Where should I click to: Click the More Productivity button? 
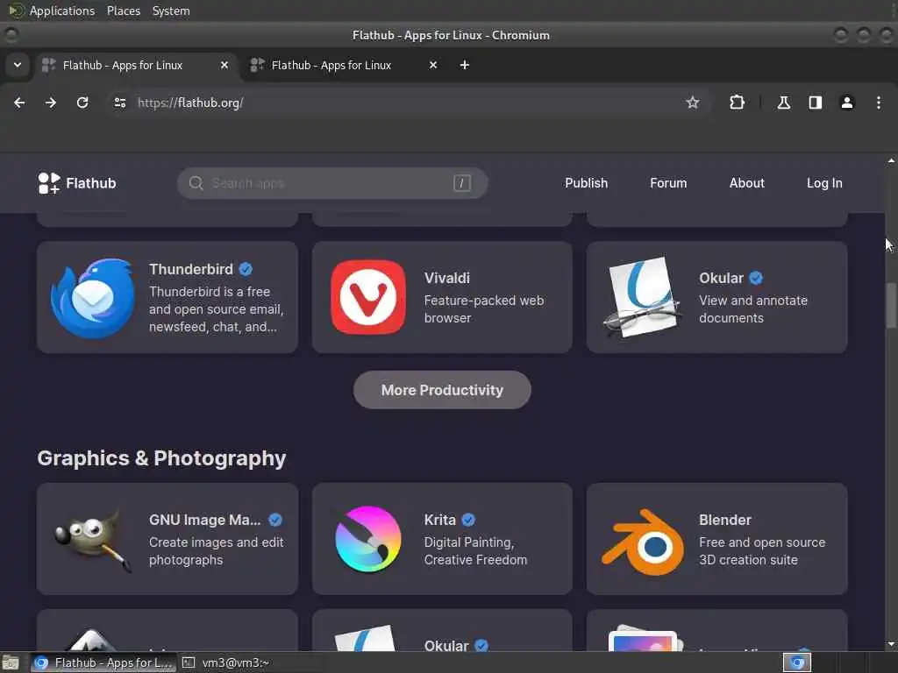point(442,390)
